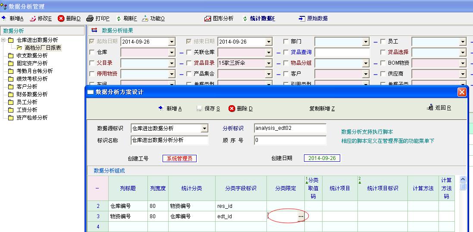Click the 刷新F refresh icon
Viewport: 473px width, 232px height.
(x=119, y=19)
